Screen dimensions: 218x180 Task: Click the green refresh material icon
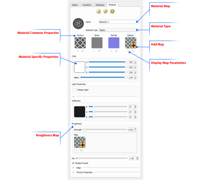112,11
